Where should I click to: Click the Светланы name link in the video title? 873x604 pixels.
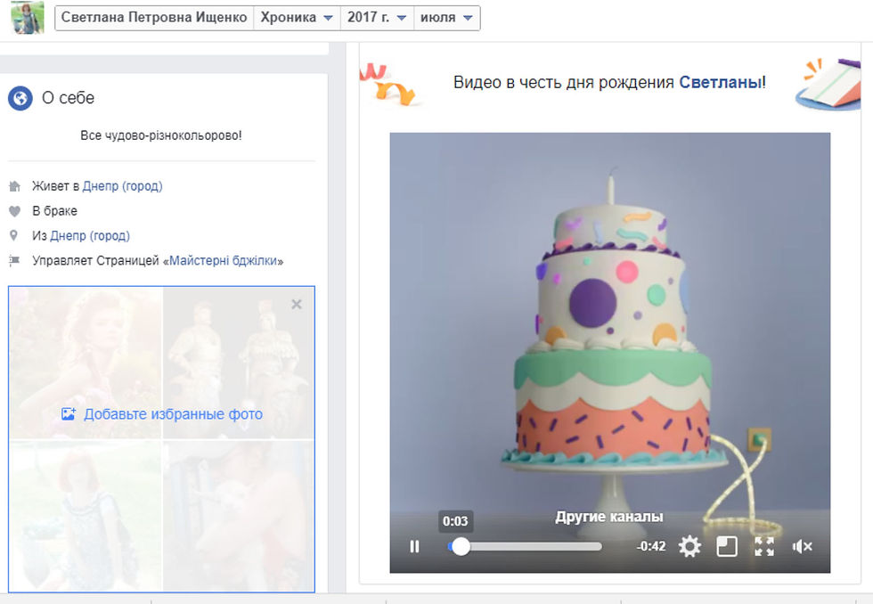tap(721, 82)
